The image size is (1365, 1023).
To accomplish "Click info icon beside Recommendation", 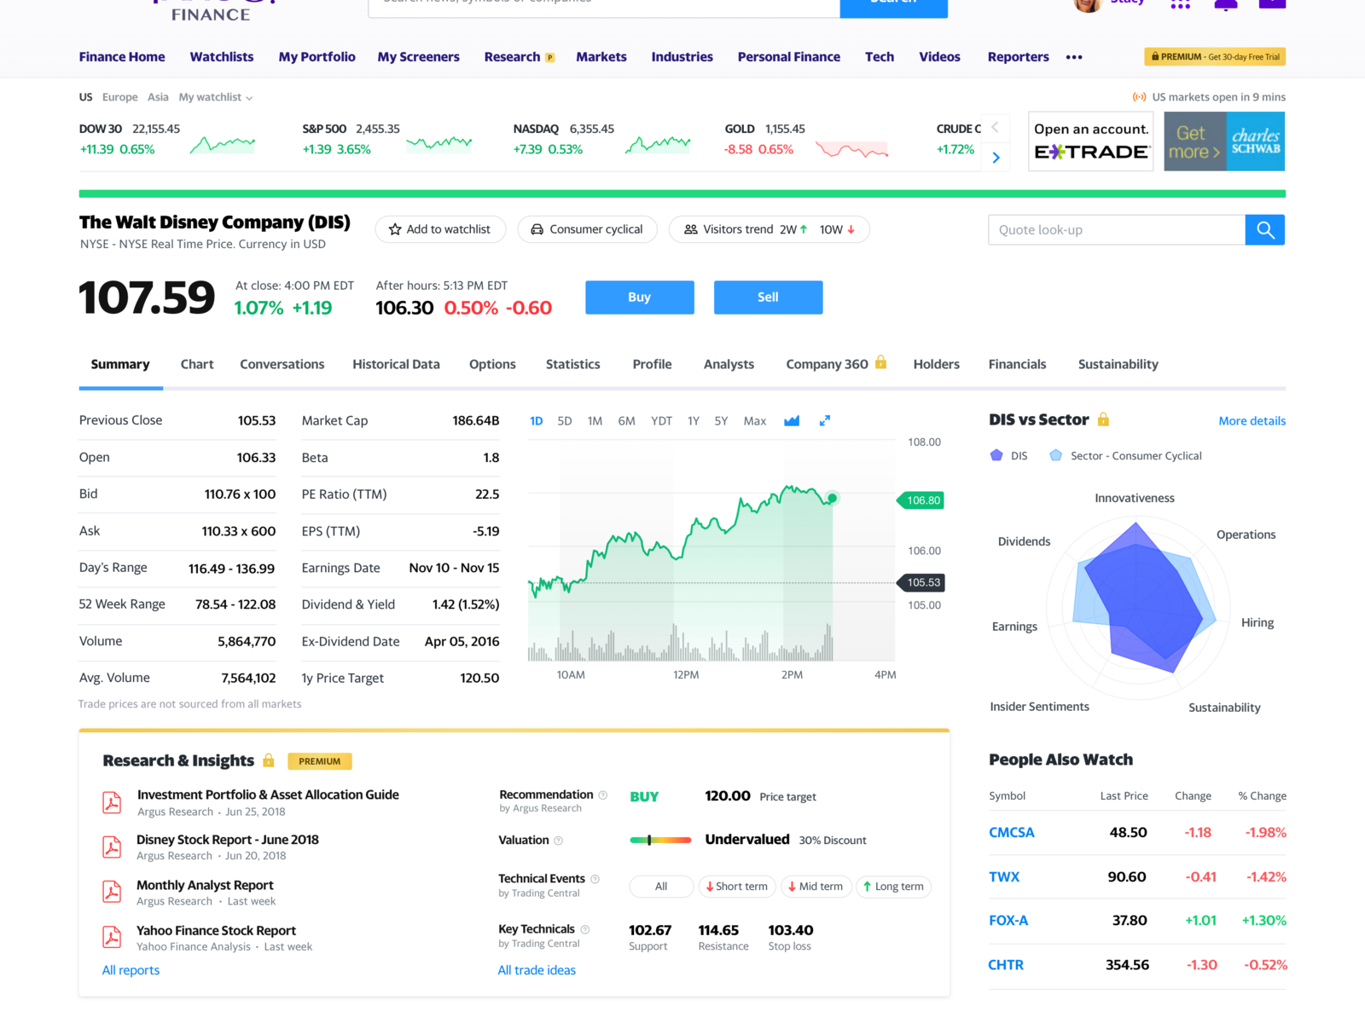I will click(603, 795).
